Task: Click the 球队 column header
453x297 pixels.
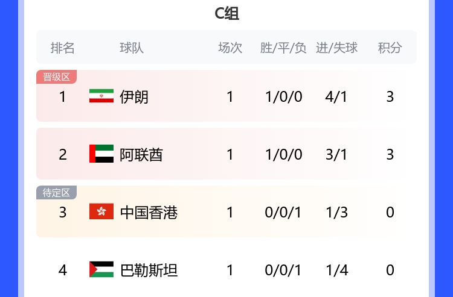Action: [x=132, y=48]
